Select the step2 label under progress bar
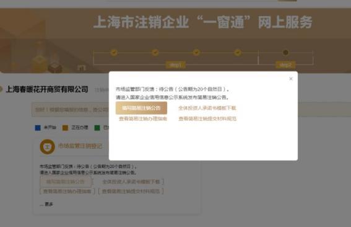 coord(285,65)
